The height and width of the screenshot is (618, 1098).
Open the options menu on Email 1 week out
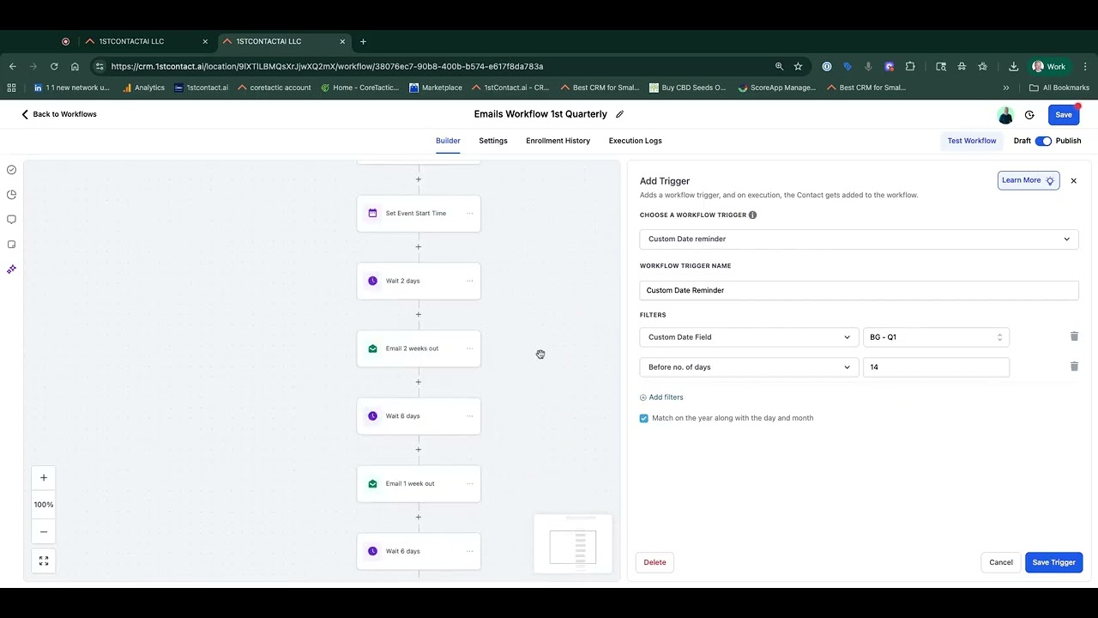469,483
